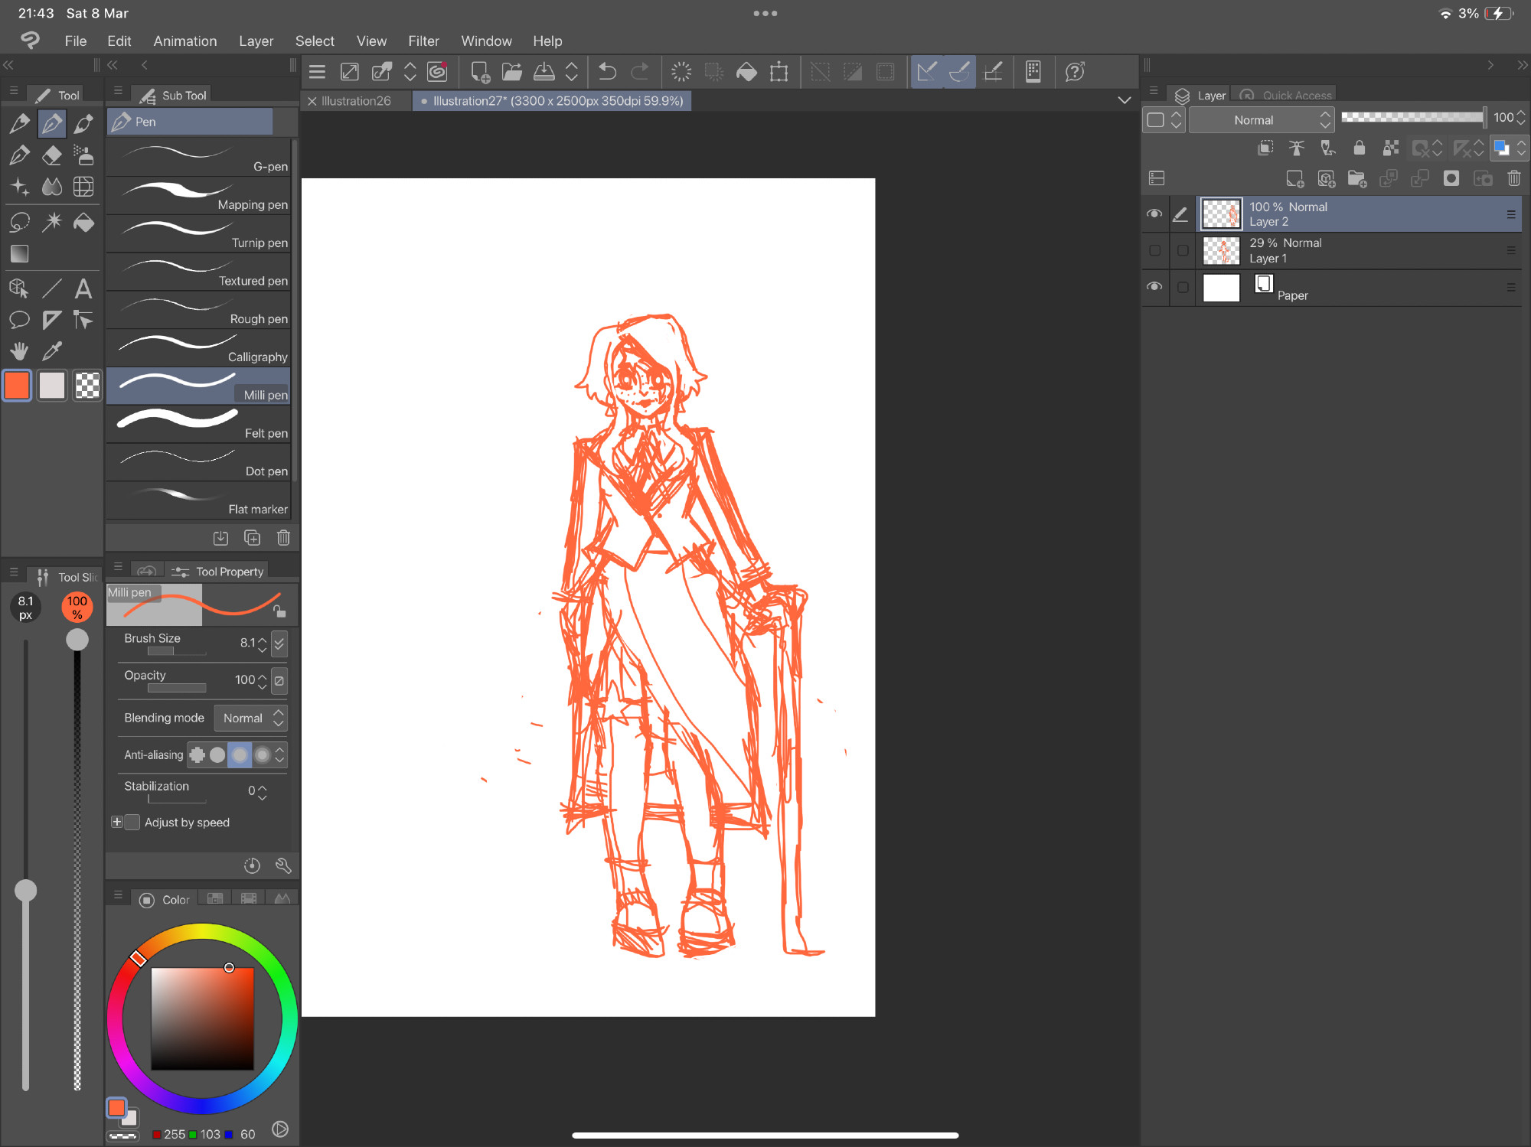1531x1147 pixels.
Task: Select the Eyedropper tool
Action: pos(51,351)
